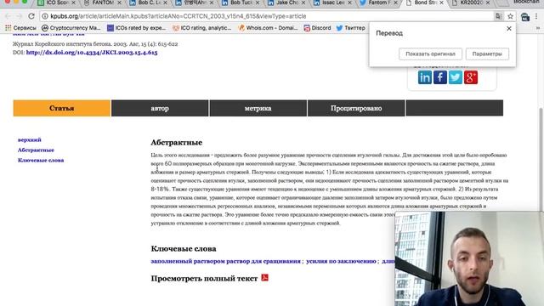Click the webcam video overlay

click(x=469, y=258)
